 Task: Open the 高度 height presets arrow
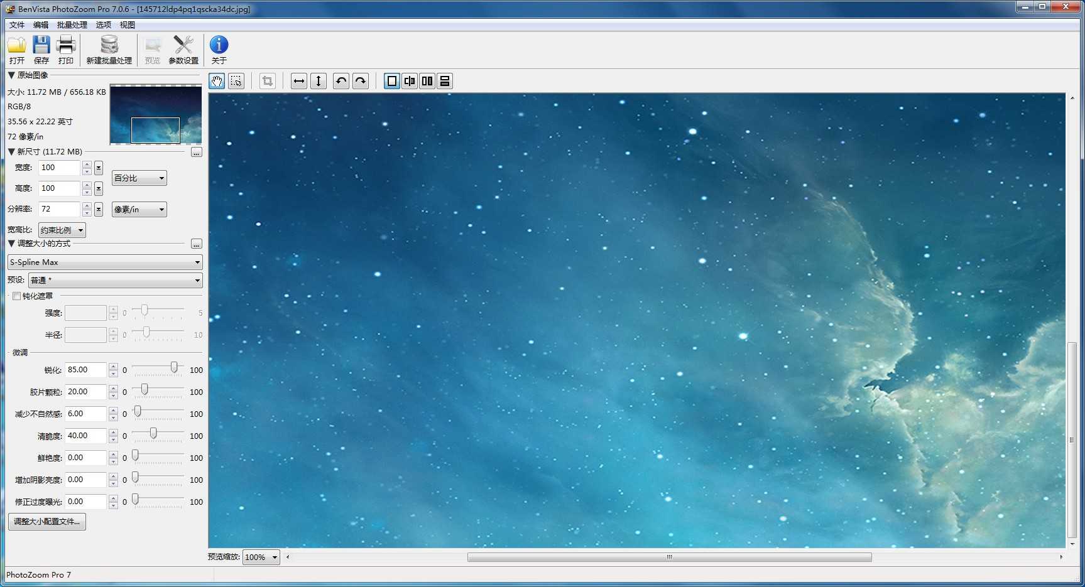click(x=99, y=189)
